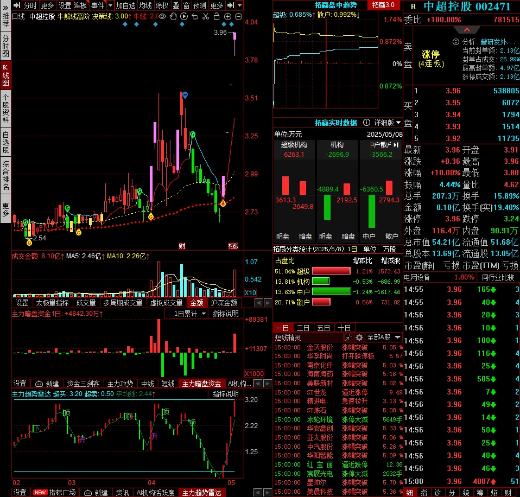Open 综合排名 in left sidebar
Image resolution: width=520 pixels, height=497 pixels.
pyautogui.click(x=5, y=175)
